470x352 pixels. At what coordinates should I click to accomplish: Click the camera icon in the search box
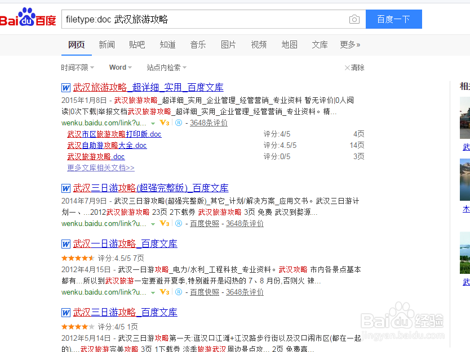[354, 19]
